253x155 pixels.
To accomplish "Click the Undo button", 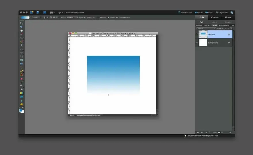I will point(199,13).
